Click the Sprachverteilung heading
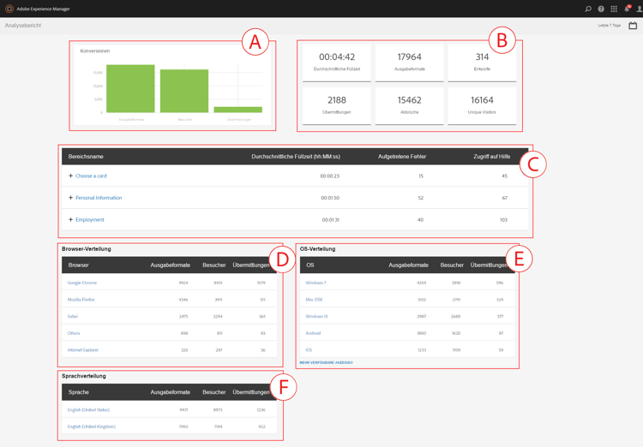Screen dimensions: 643x447 click(84, 376)
